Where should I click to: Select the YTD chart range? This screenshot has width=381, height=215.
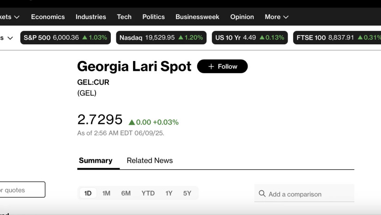tap(148, 193)
